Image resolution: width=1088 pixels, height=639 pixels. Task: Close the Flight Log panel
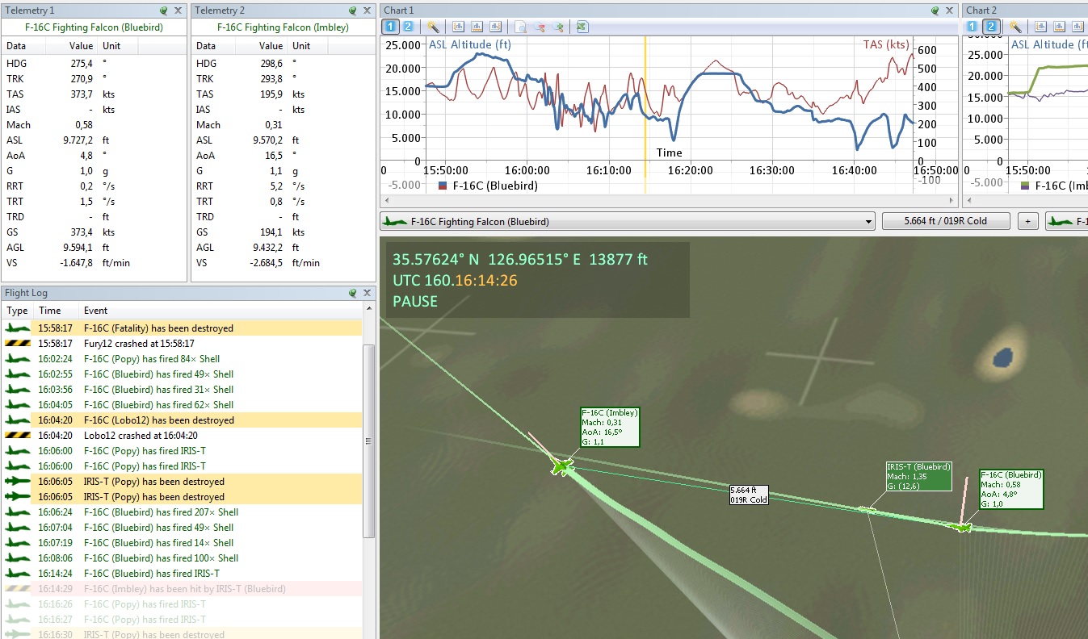(368, 293)
